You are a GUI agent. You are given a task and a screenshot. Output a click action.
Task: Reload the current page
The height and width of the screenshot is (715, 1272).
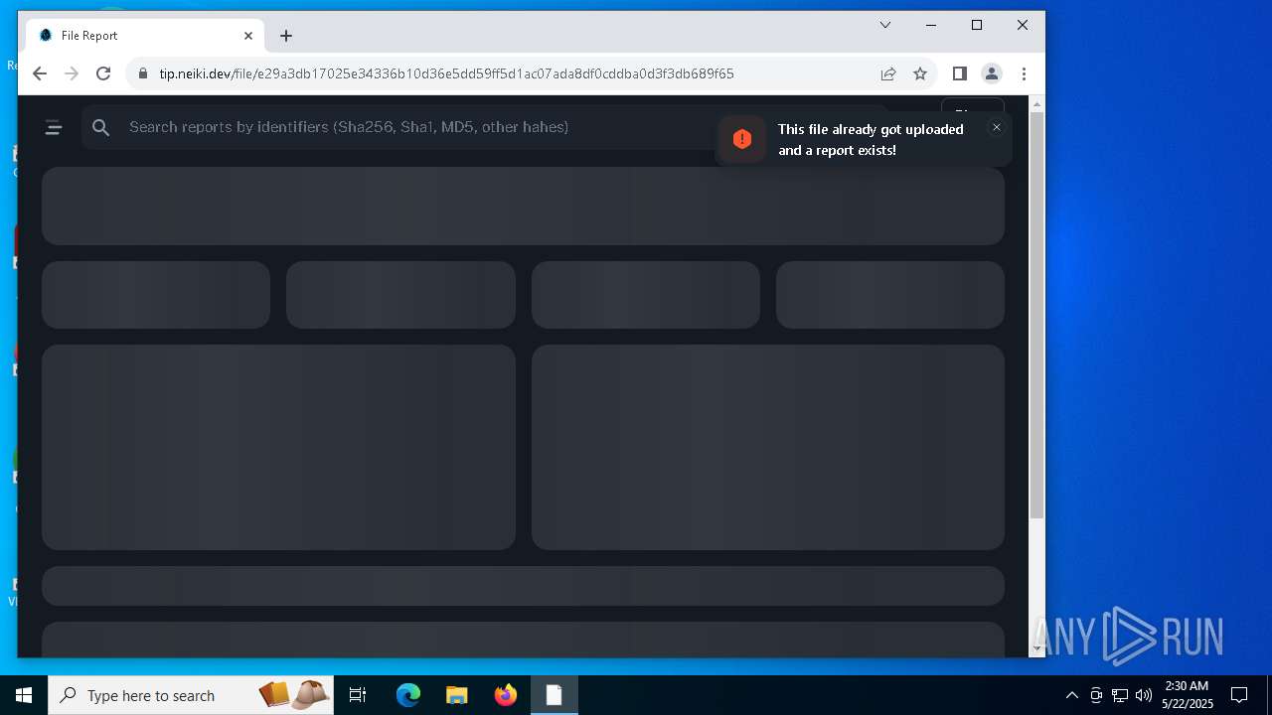tap(103, 73)
